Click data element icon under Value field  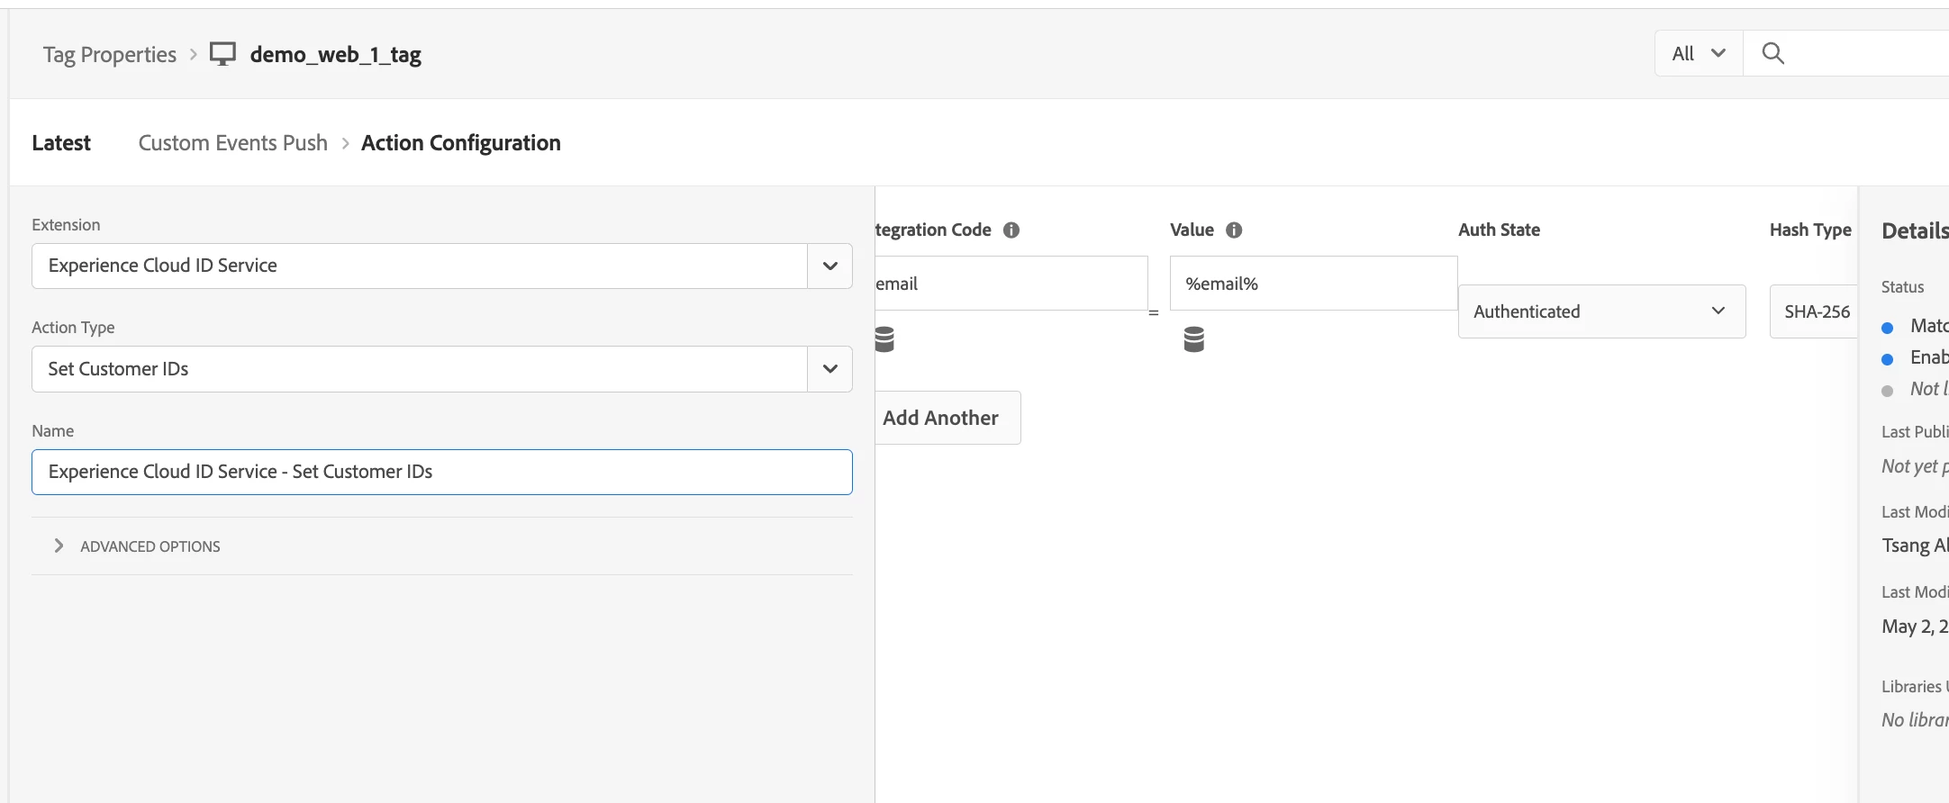1193,339
